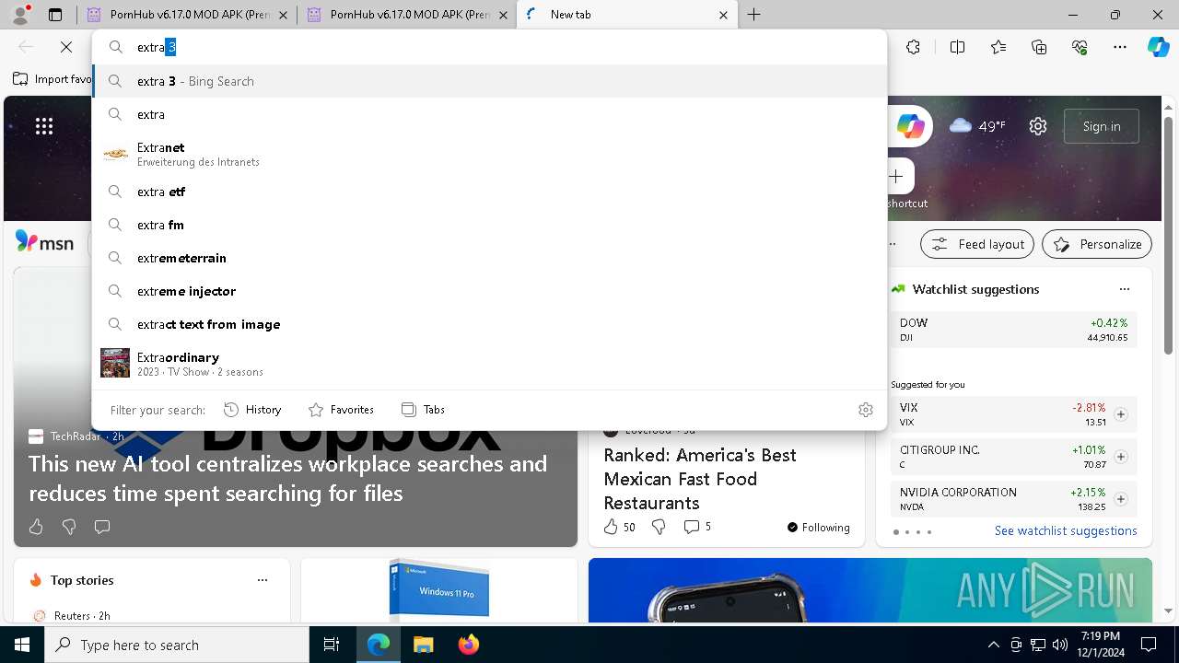Open search suggestion settings gear

(x=865, y=410)
